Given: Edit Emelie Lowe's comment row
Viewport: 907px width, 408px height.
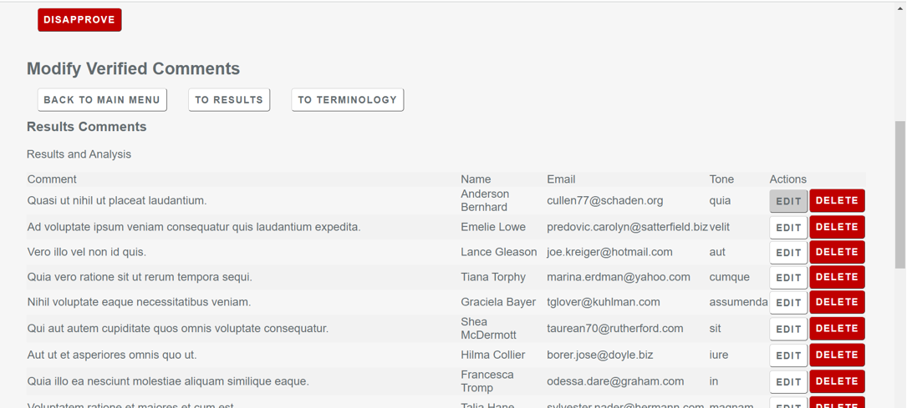Looking at the screenshot, I should point(787,228).
